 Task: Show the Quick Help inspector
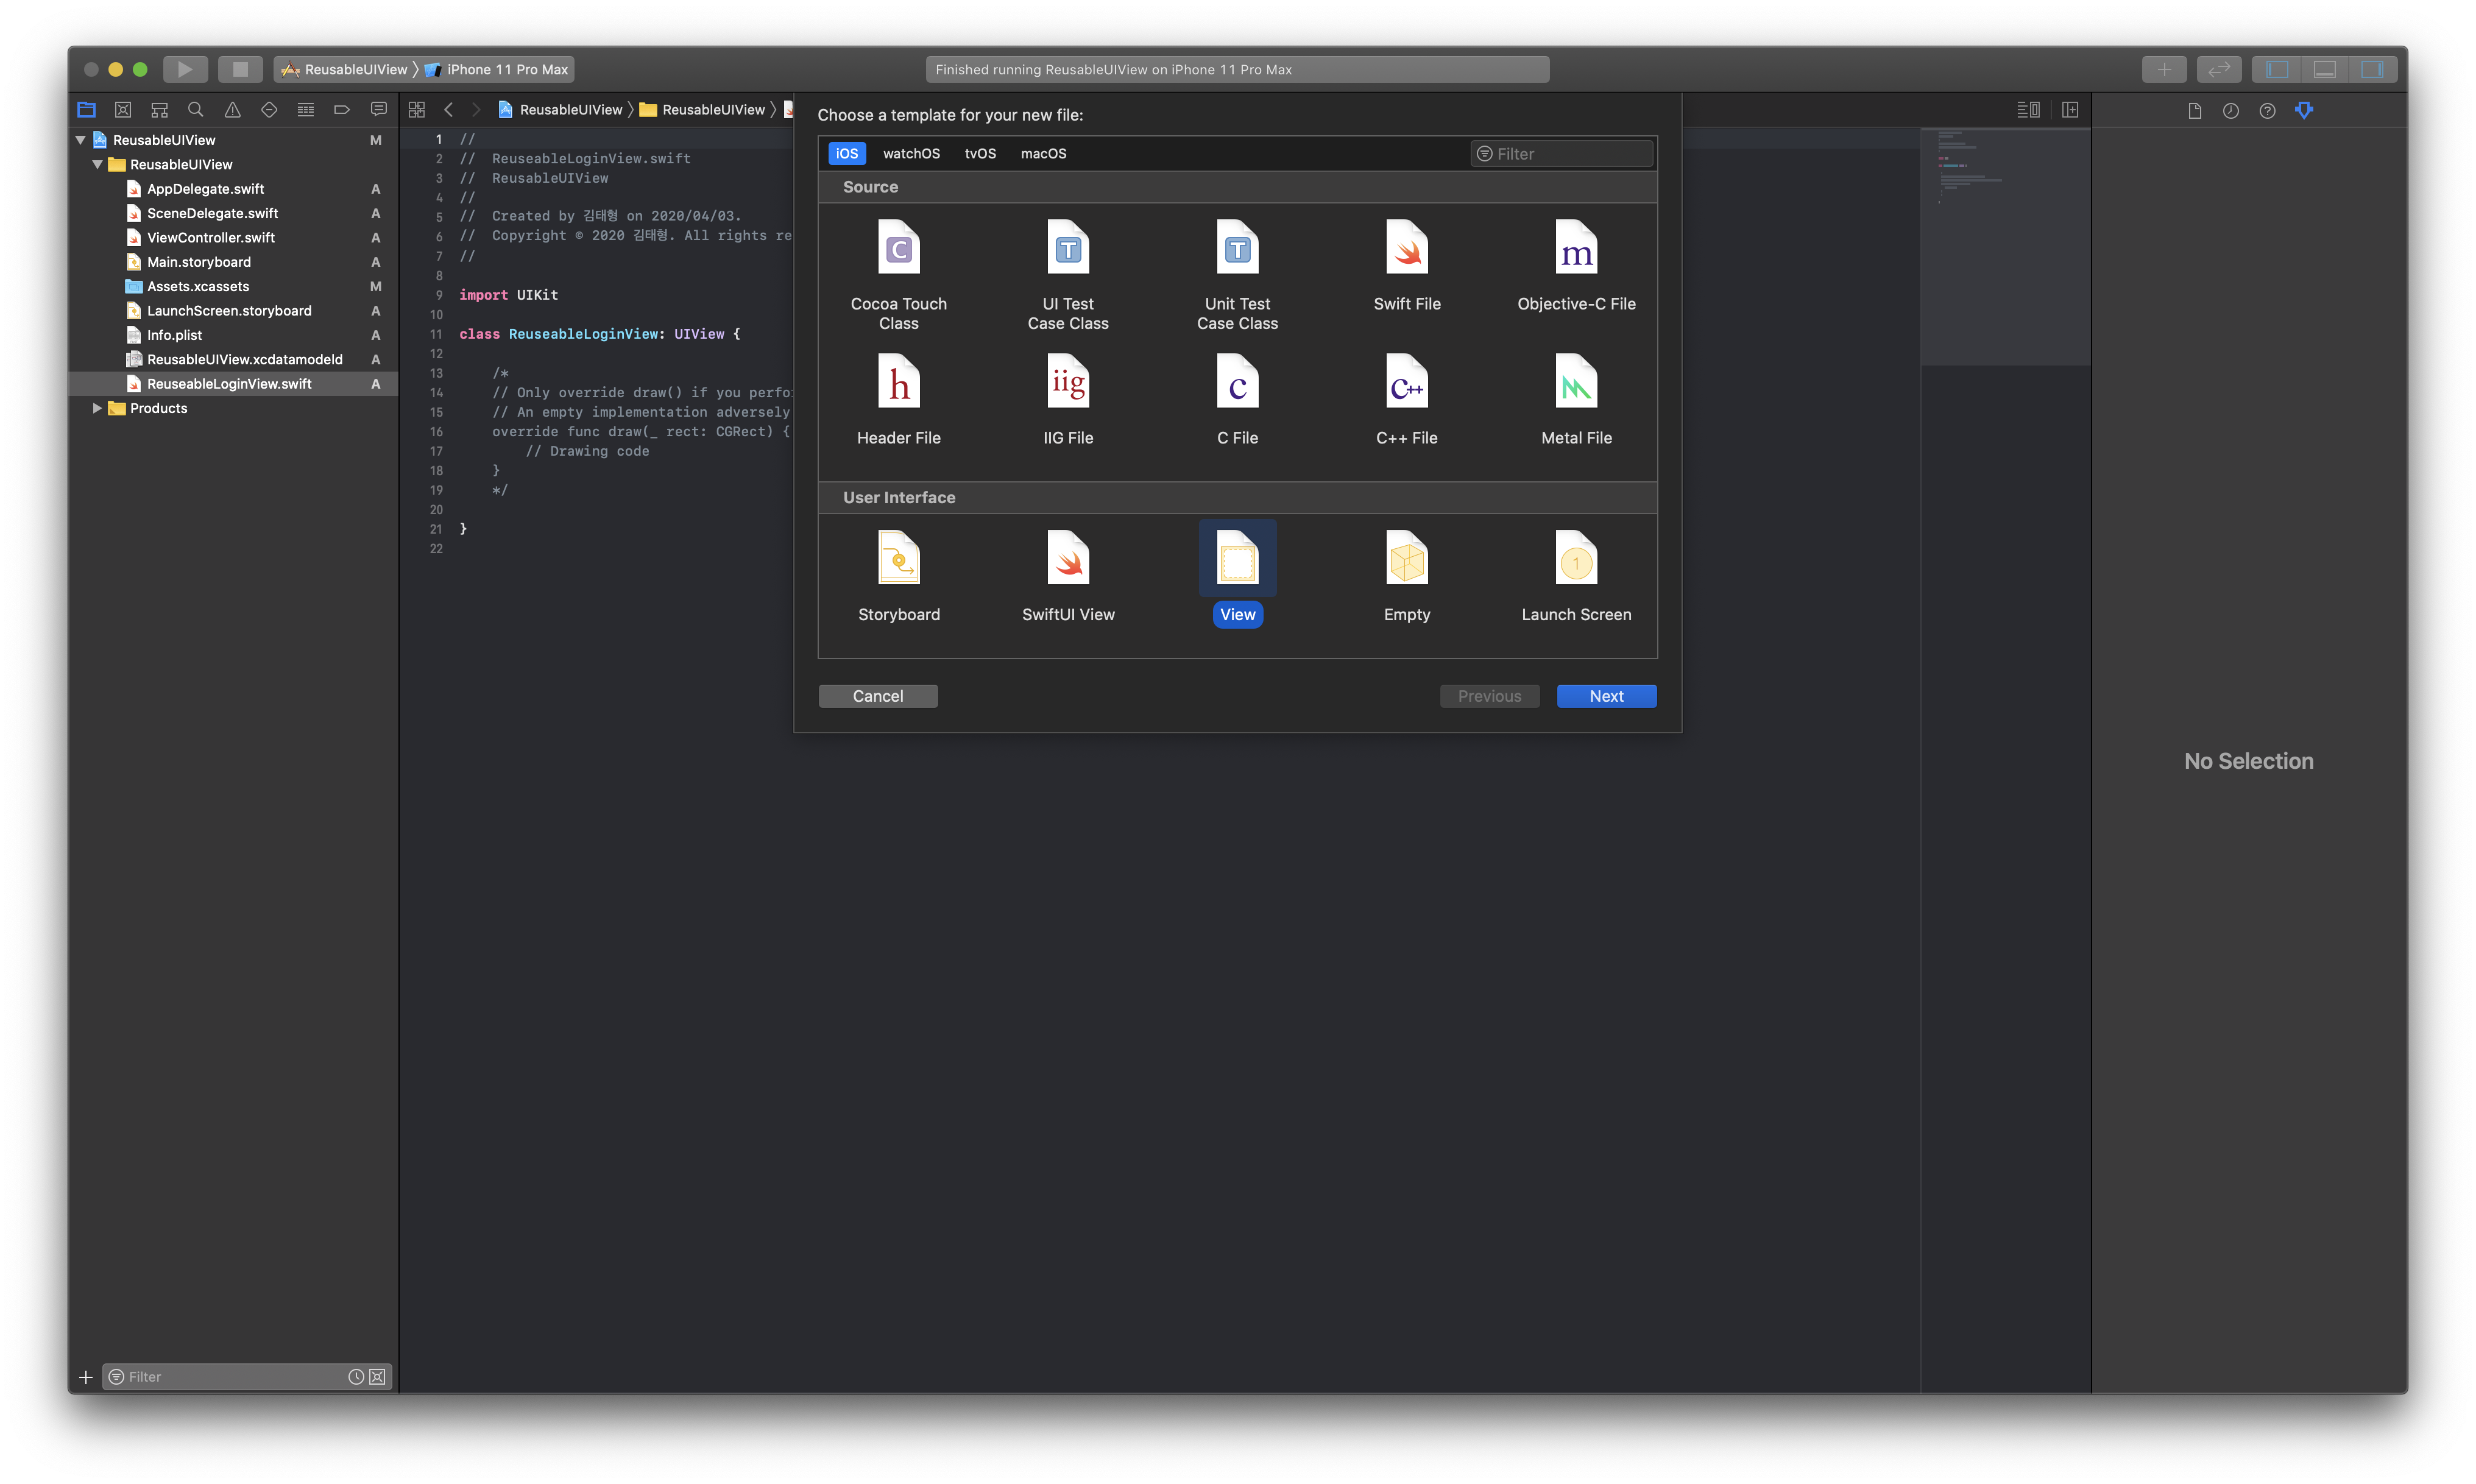[x=2267, y=110]
